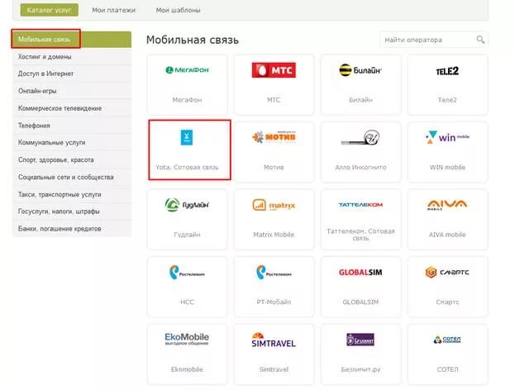This screenshot has height=390, width=515.
Task: Focus the Найти оператора search field
Action: pyautogui.click(x=433, y=40)
